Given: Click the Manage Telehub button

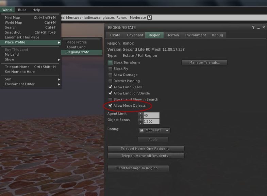Looking at the screenshot, I should coord(204,63).
